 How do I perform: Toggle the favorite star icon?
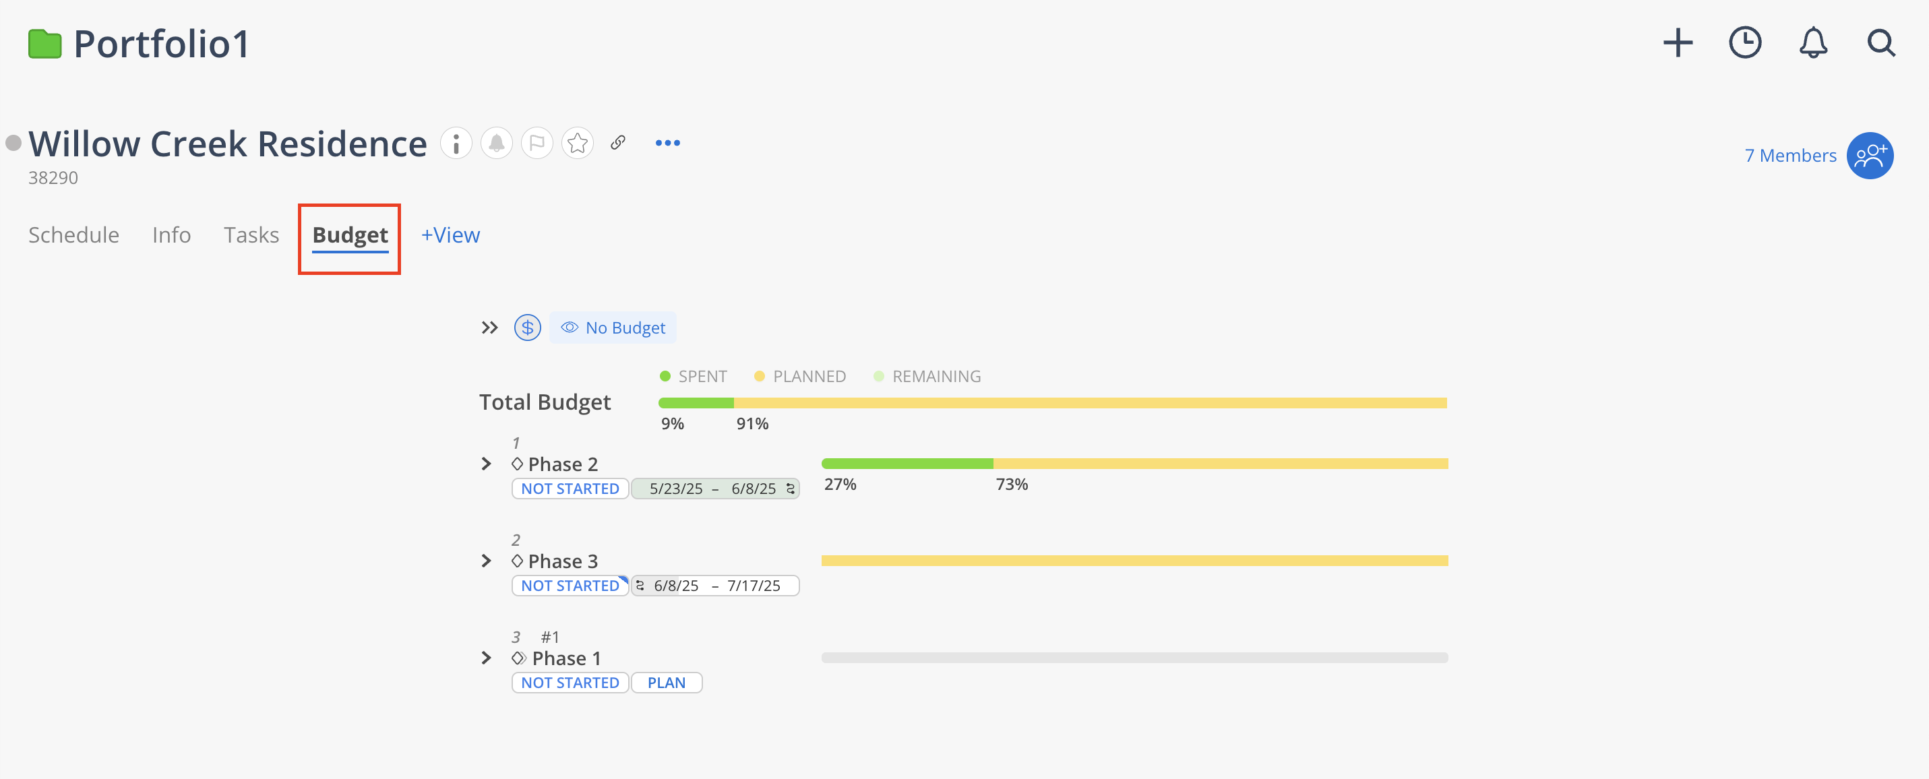pyautogui.click(x=578, y=142)
